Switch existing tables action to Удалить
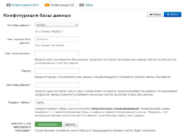This screenshot has width=190, height=135. point(70,124)
